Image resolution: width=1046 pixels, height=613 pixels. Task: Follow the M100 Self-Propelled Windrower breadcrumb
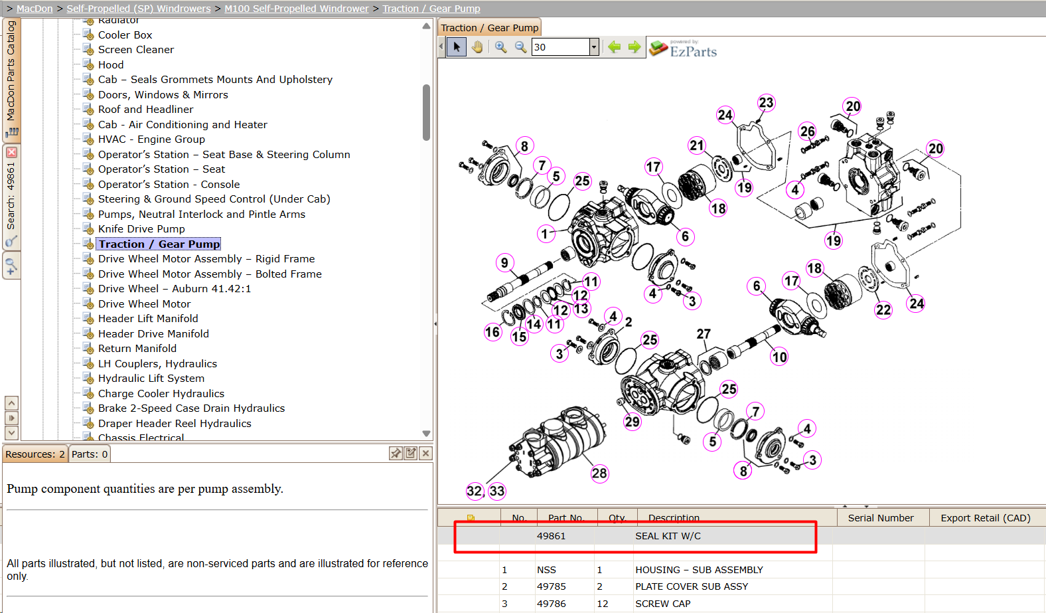pos(297,9)
